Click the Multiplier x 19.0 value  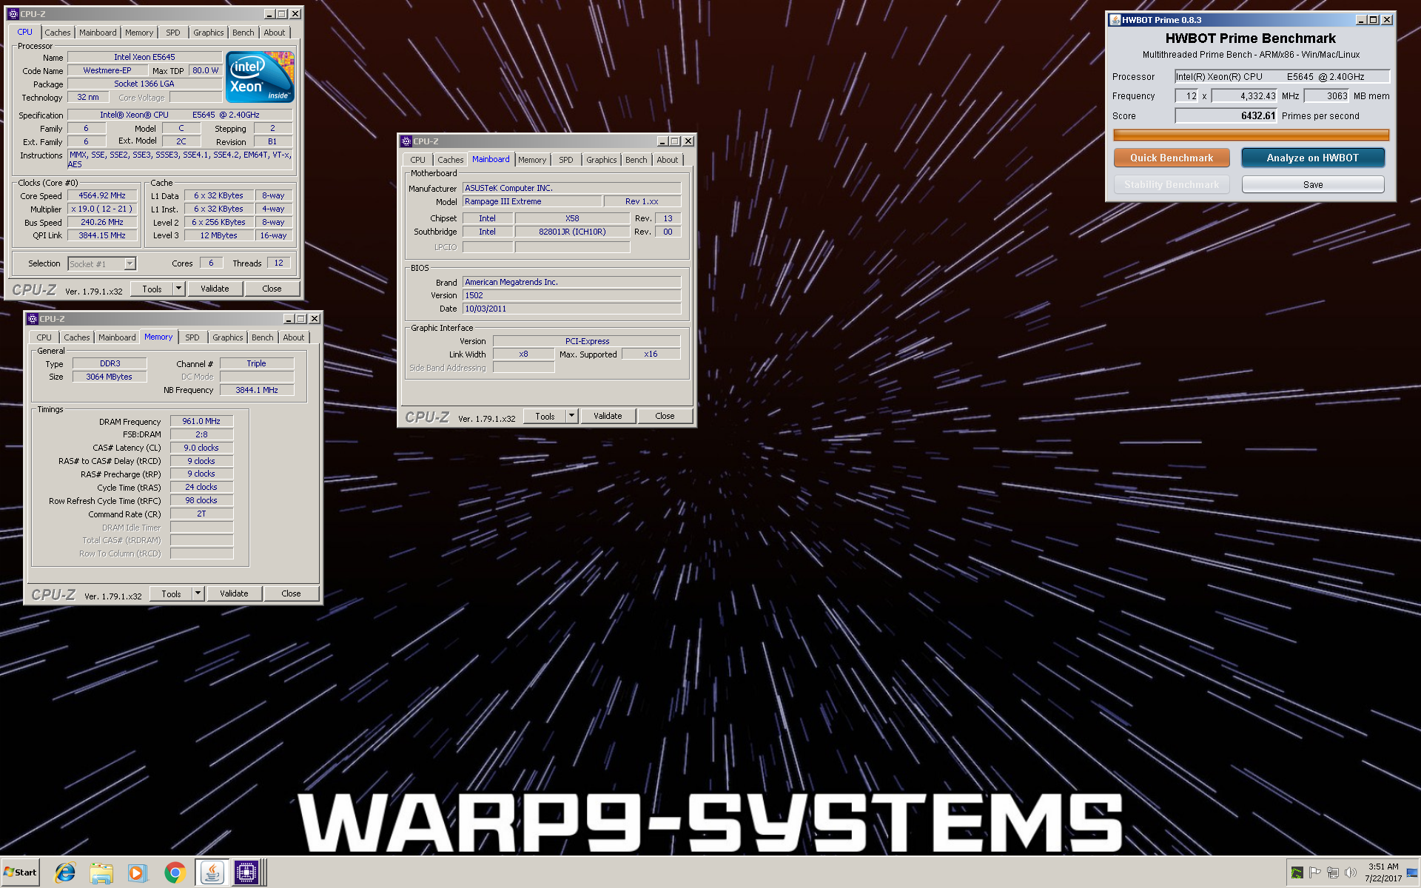(x=102, y=209)
